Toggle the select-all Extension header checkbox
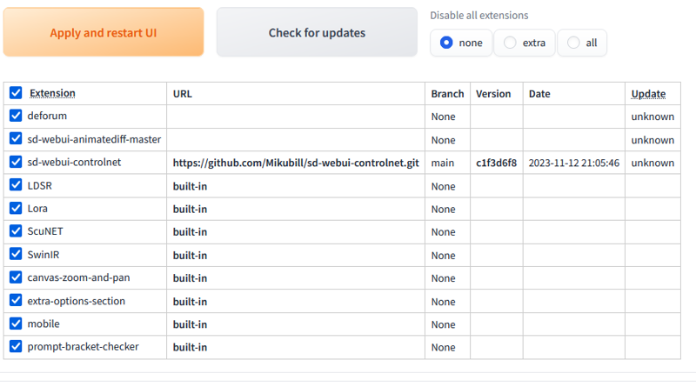The image size is (696, 387). pyautogui.click(x=16, y=93)
